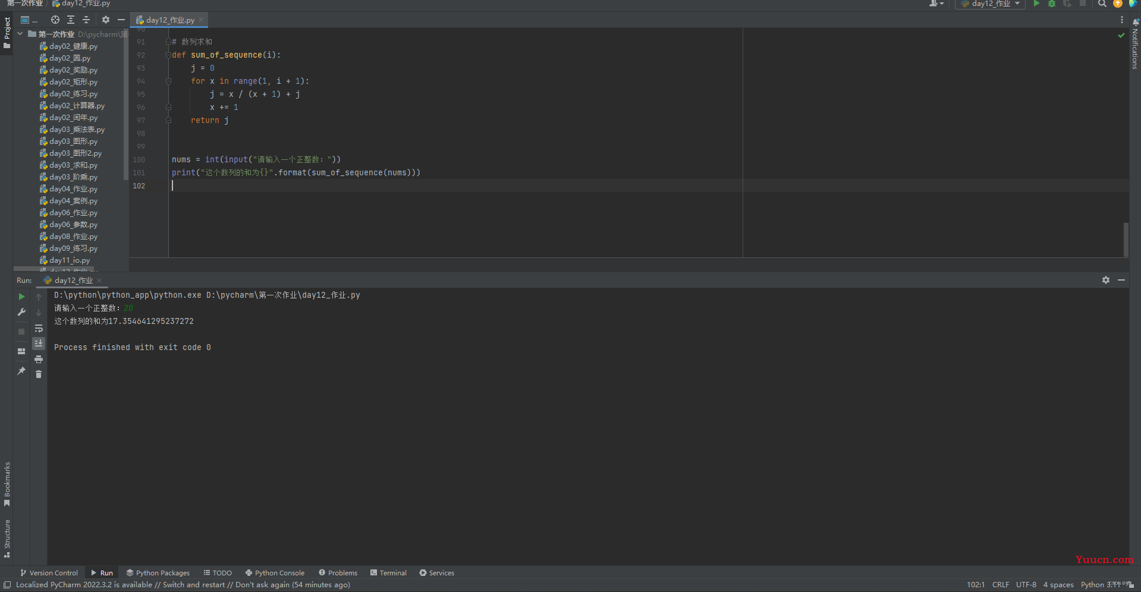Click the 102:1 caret position indicator
Viewport: 1141px width, 592px height.
pos(976,585)
